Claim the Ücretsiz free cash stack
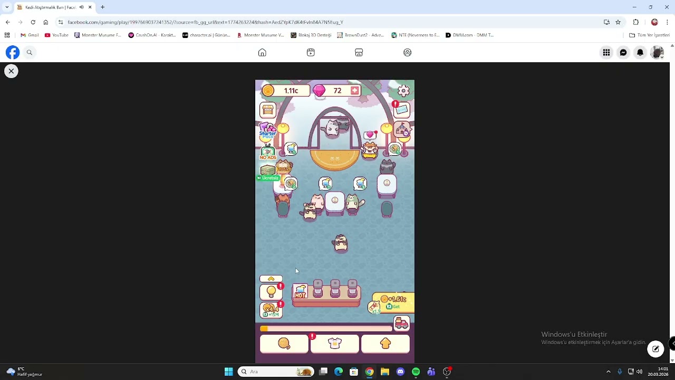 268,173
